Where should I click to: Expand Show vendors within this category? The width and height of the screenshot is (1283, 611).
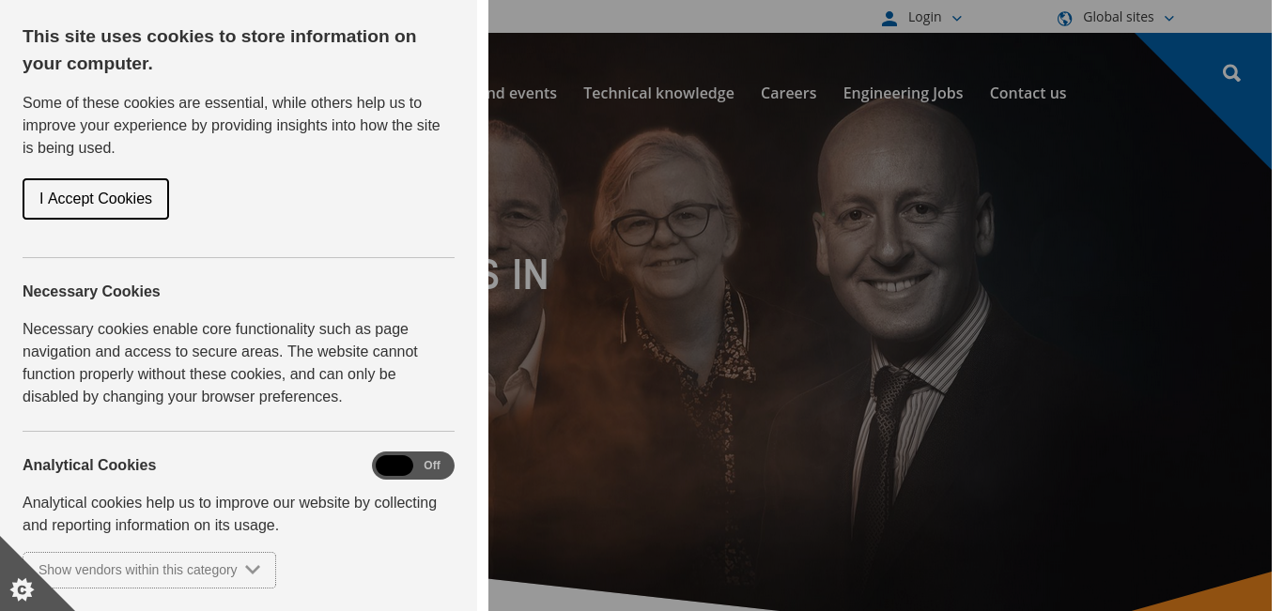[149, 570]
